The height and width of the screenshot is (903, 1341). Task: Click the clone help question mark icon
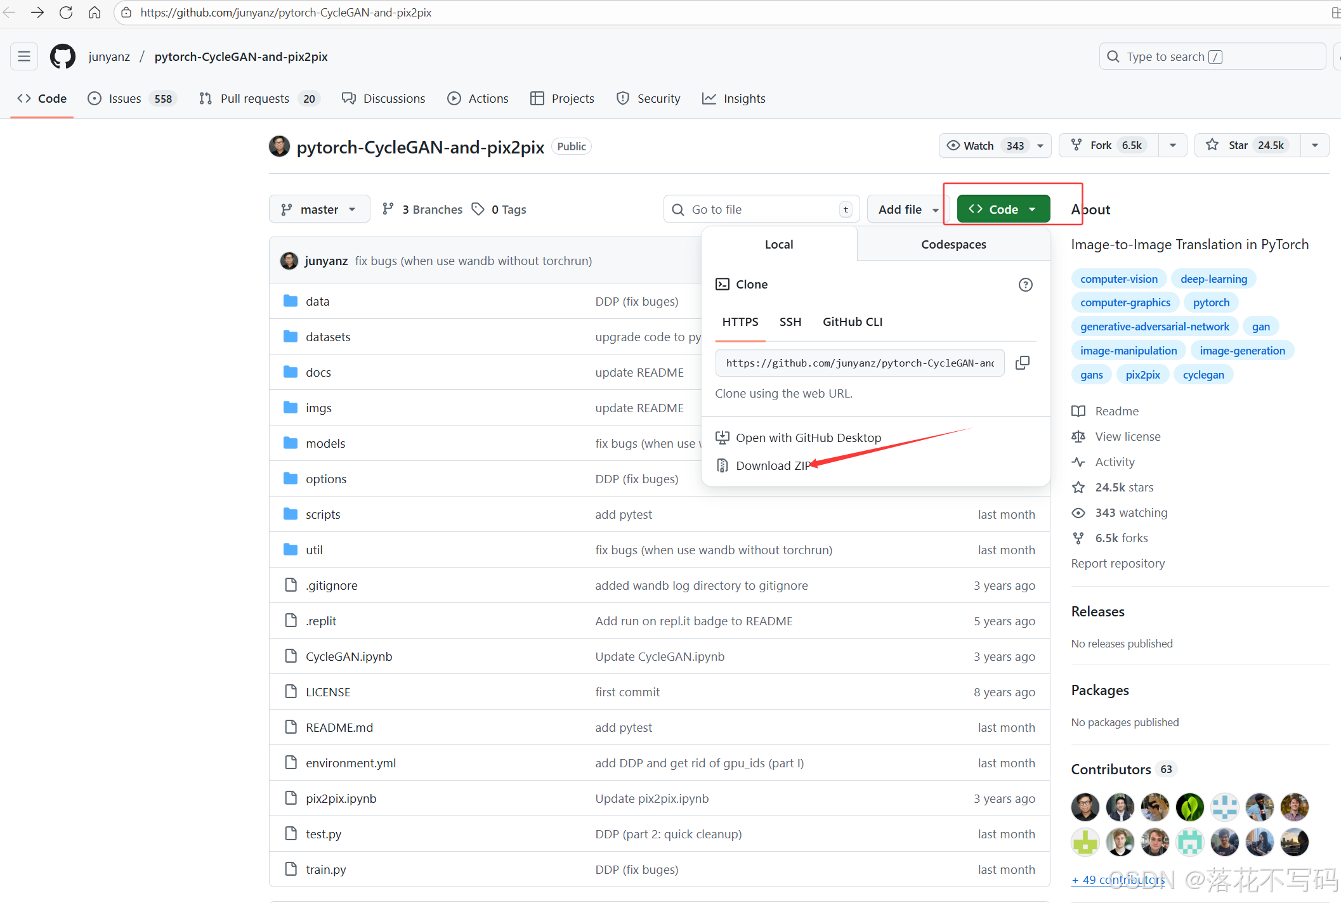pos(1025,285)
